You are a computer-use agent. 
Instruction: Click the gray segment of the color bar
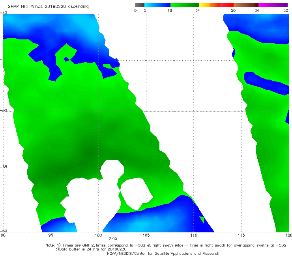coord(140,5)
